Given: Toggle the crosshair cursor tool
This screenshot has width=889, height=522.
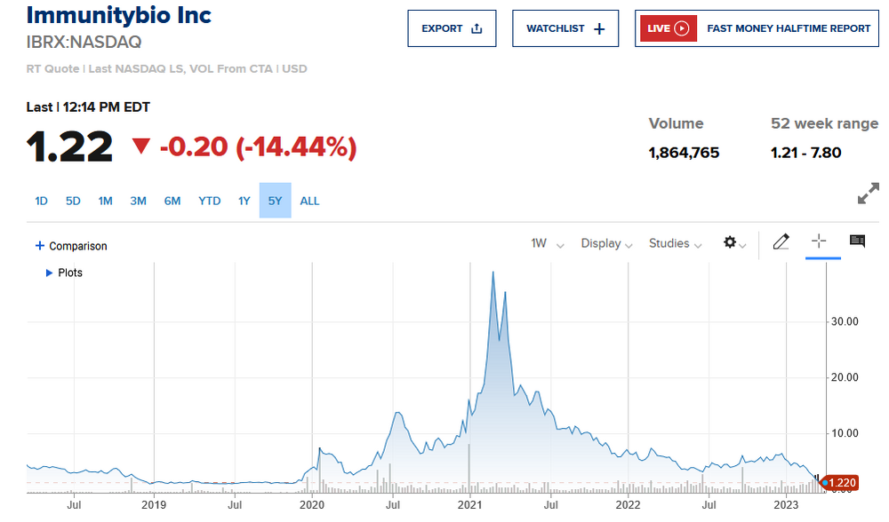Looking at the screenshot, I should [x=819, y=241].
